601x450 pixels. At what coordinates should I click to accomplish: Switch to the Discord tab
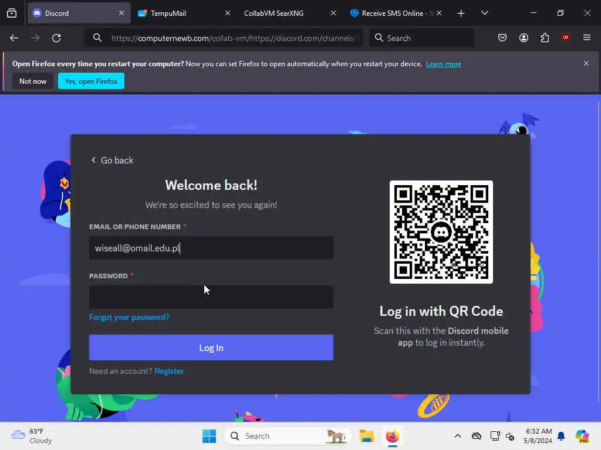click(x=79, y=13)
